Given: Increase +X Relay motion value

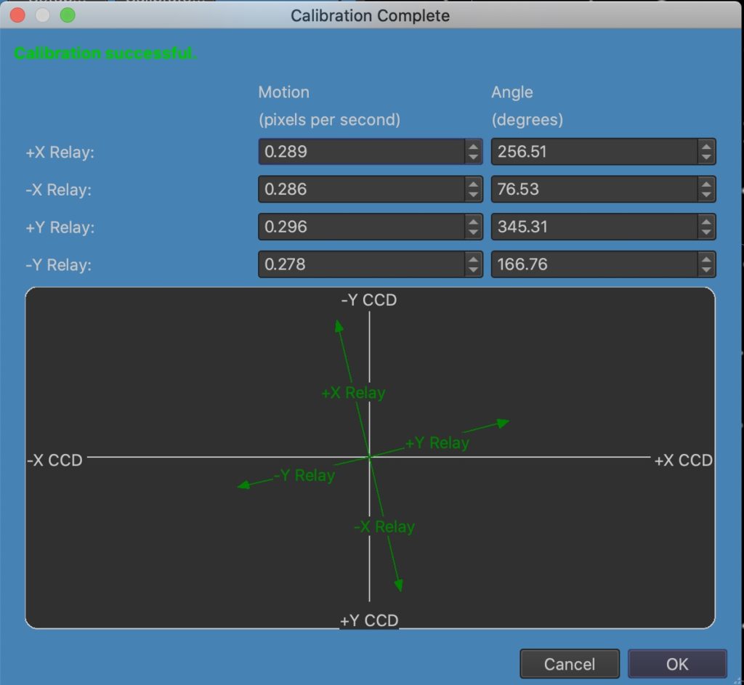Looking at the screenshot, I should [x=473, y=147].
